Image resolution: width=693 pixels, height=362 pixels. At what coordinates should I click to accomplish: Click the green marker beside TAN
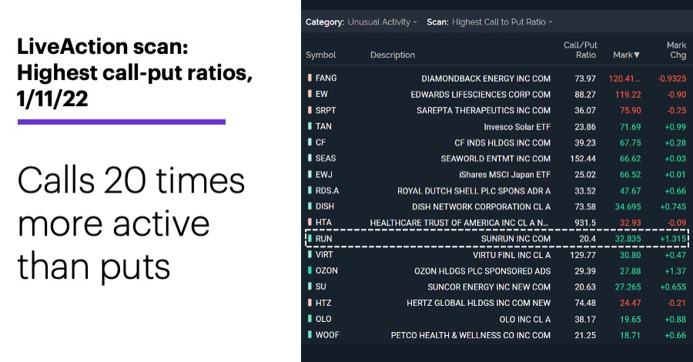[310, 126]
